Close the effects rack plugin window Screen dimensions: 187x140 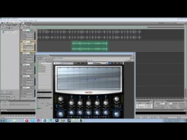pos(133,54)
